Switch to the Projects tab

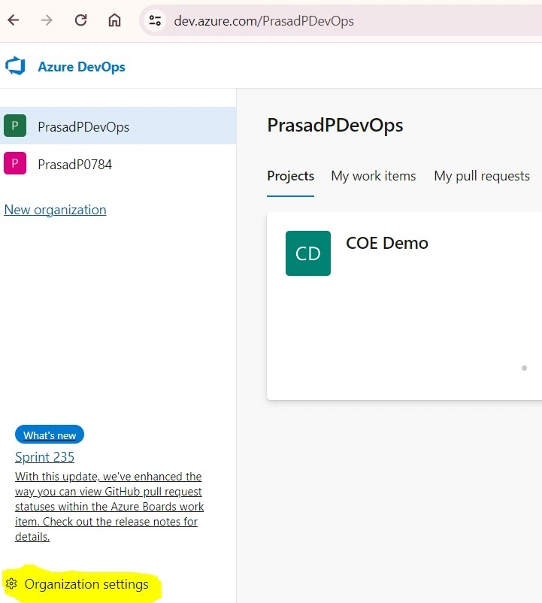point(291,176)
